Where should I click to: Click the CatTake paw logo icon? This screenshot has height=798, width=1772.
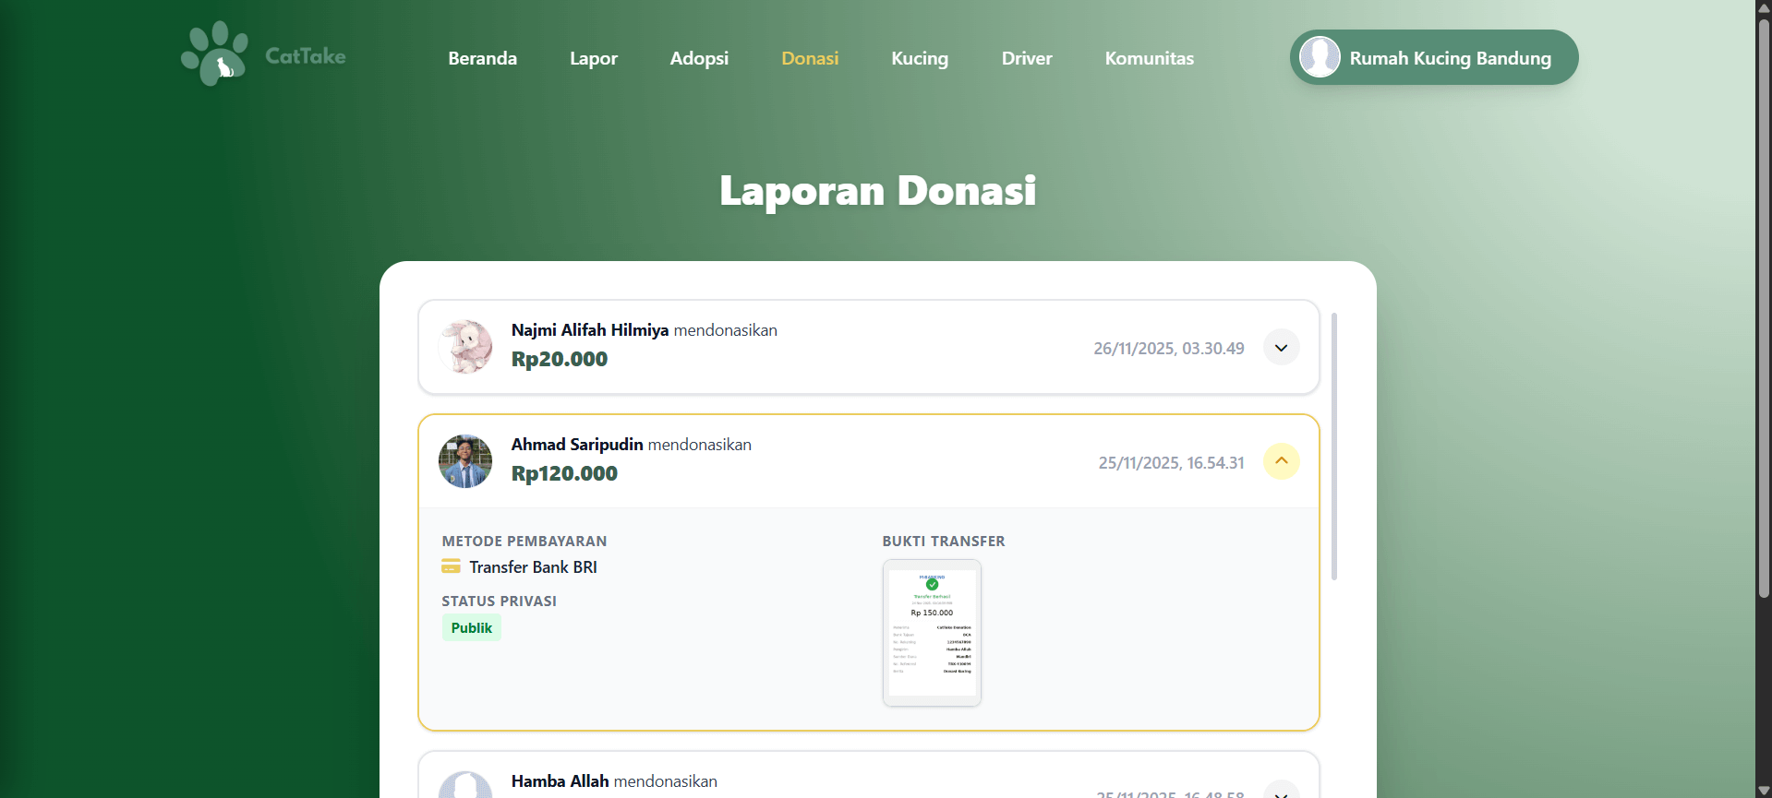coord(214,54)
